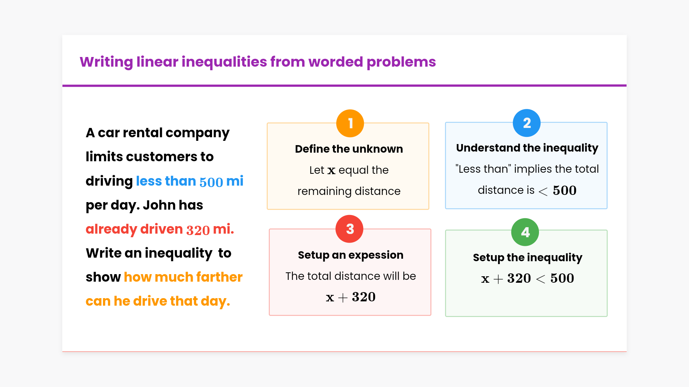Click the slide title about linear inequalities

pos(258,62)
